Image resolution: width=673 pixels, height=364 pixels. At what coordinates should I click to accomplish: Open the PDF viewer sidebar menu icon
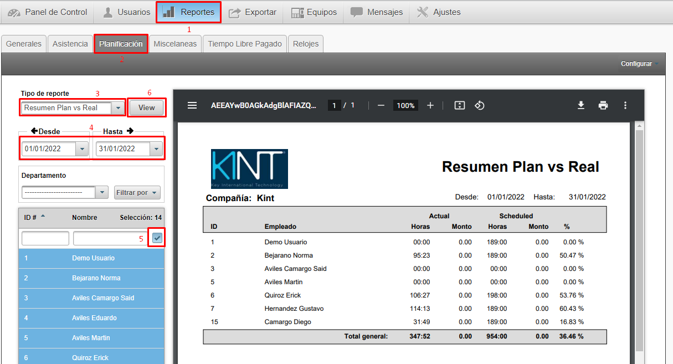tap(192, 105)
